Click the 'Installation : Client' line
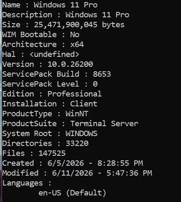 (x=50, y=104)
